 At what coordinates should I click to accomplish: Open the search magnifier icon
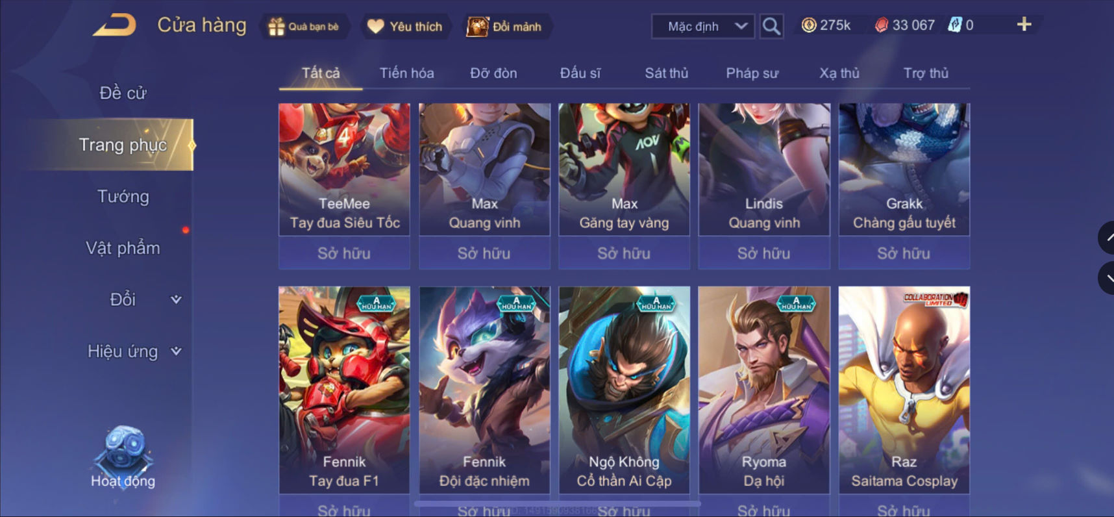(x=771, y=27)
